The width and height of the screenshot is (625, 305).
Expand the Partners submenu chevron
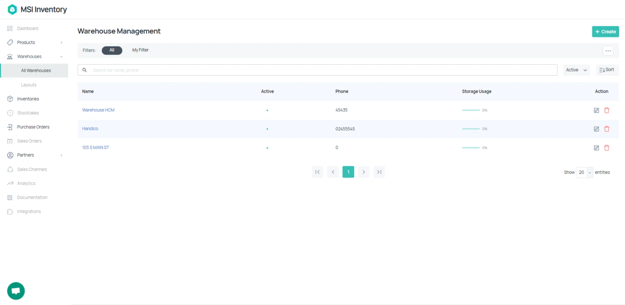(x=61, y=155)
